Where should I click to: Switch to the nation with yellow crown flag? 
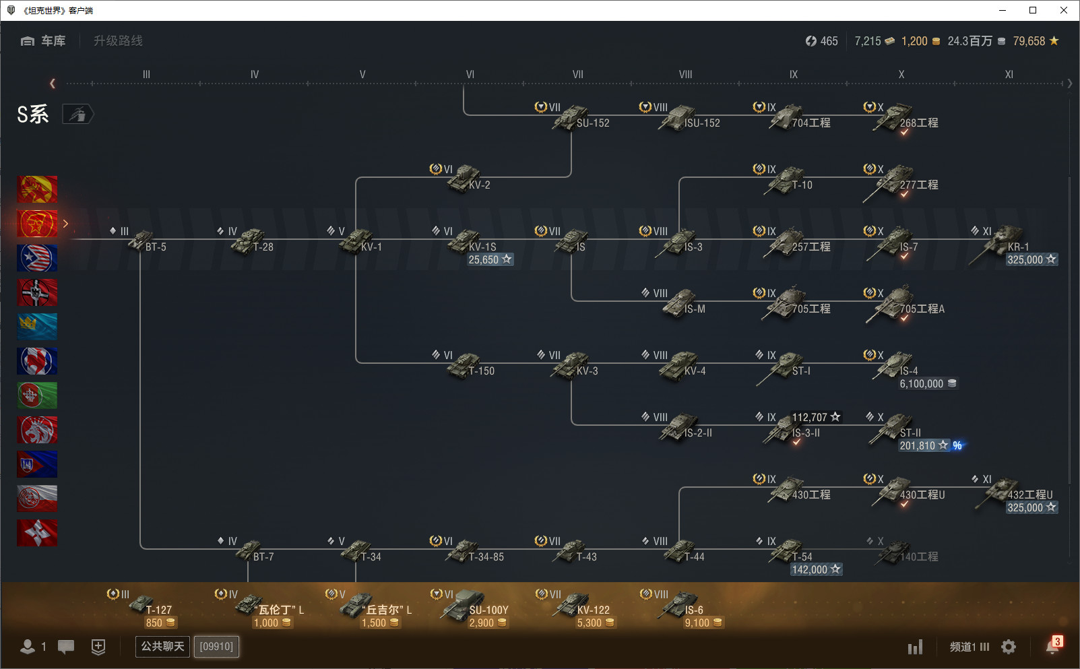pos(37,327)
